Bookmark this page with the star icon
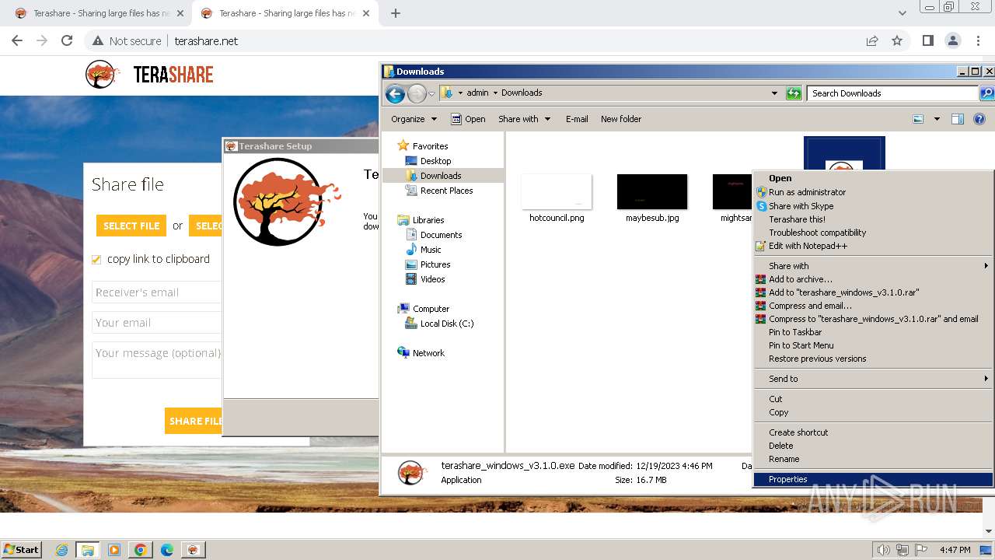This screenshot has width=995, height=560. click(897, 40)
